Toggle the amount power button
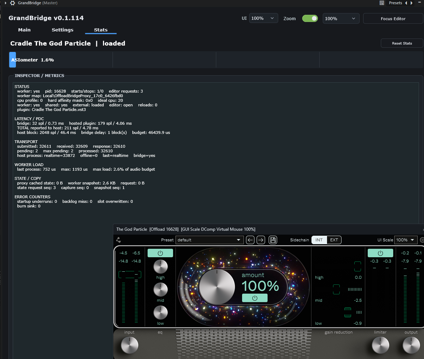The image size is (424, 359). click(x=255, y=298)
